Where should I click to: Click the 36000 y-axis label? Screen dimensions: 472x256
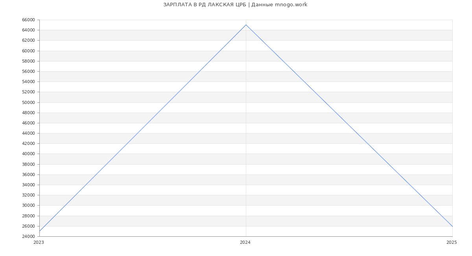click(28, 174)
